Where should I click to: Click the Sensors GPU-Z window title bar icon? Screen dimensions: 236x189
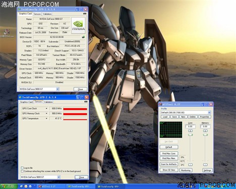tap(20, 97)
